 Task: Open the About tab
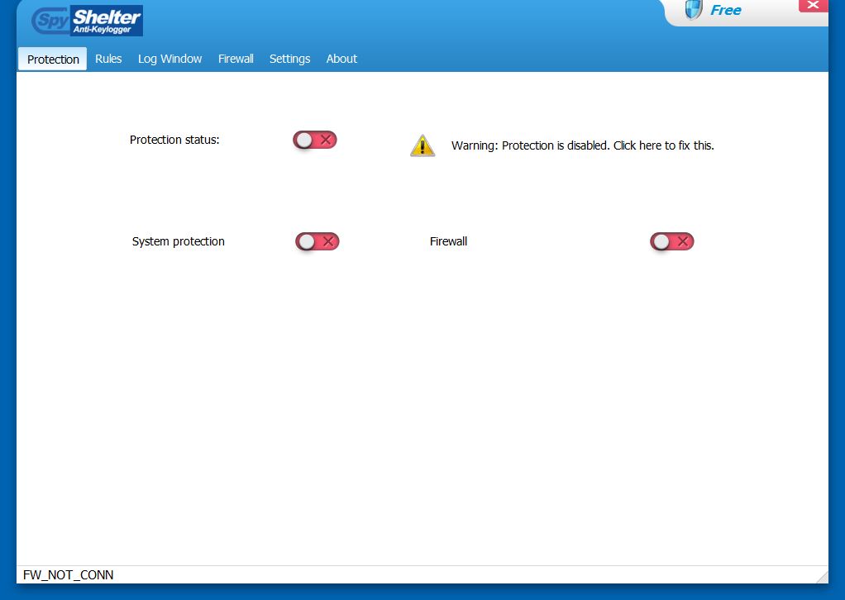click(341, 59)
